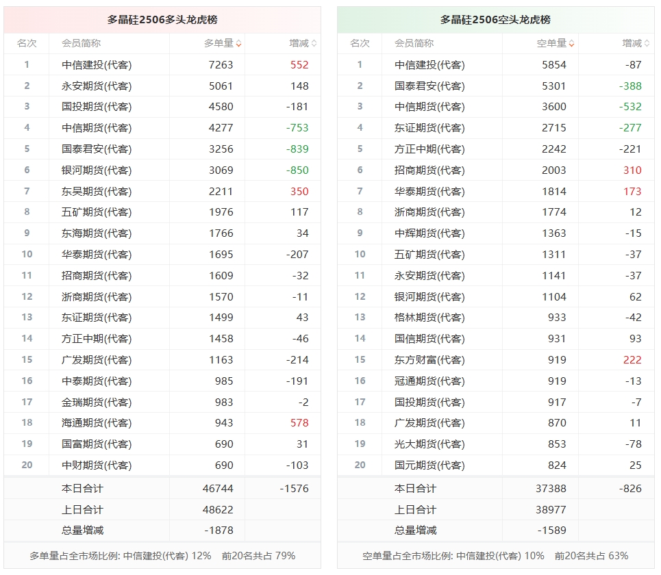The width and height of the screenshot is (661, 575).
Task: Click red change value 310
Action: [x=632, y=170]
